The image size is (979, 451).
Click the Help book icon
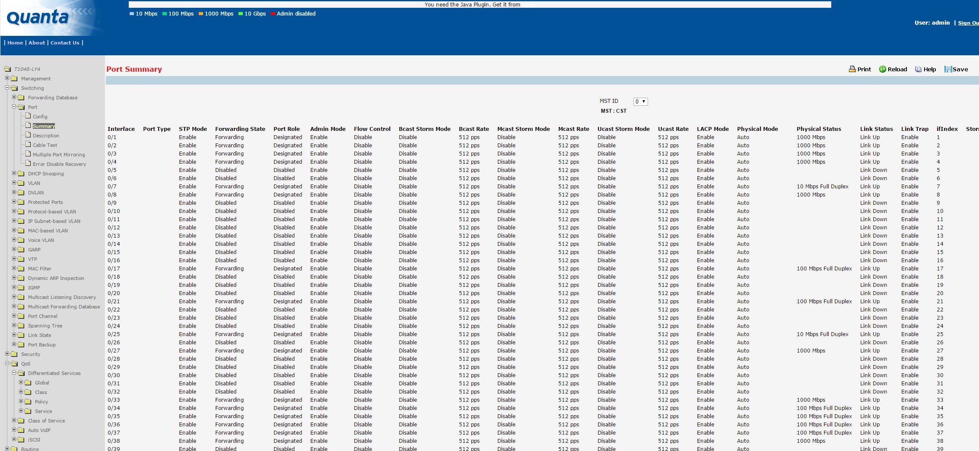(918, 69)
